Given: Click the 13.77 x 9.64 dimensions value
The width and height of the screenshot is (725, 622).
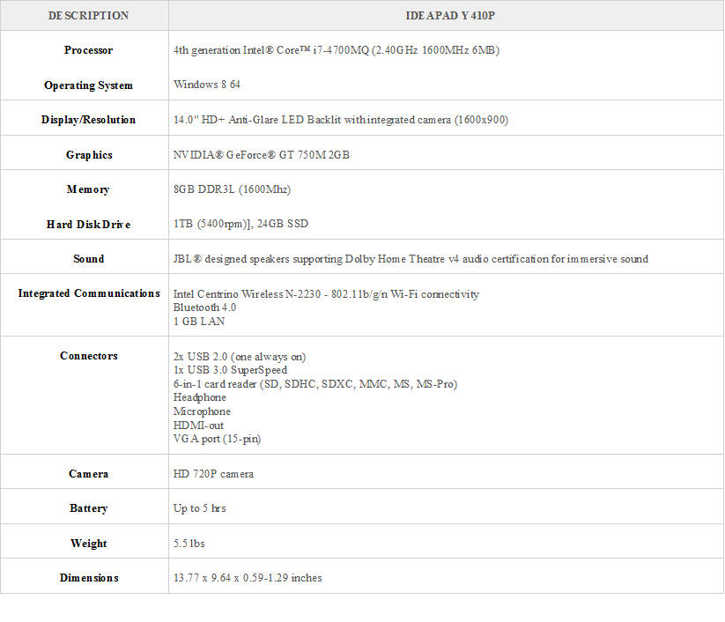Looking at the screenshot, I should tap(248, 578).
